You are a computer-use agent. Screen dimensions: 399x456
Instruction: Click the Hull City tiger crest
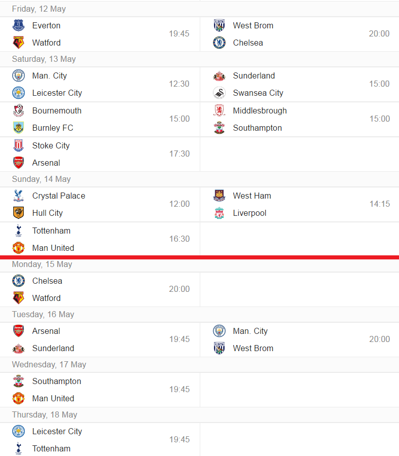(18, 213)
